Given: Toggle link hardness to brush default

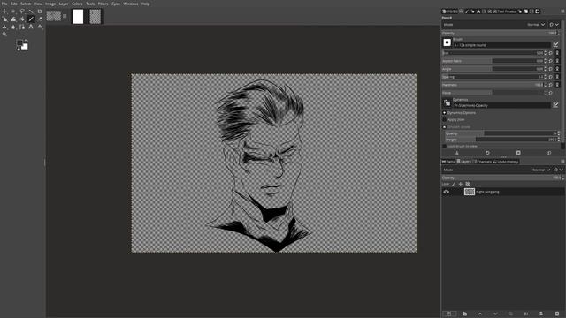Looking at the screenshot, I should (557, 85).
